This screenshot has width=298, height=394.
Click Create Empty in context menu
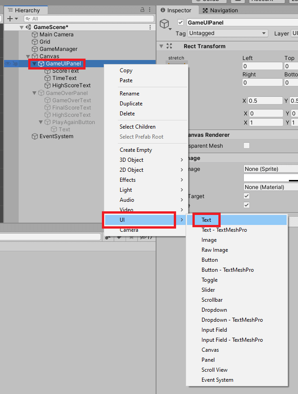(136, 150)
